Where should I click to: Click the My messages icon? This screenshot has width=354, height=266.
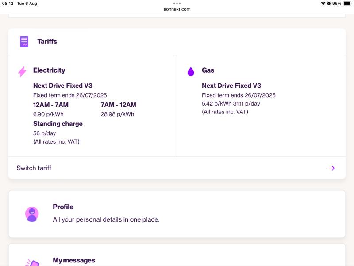click(x=32, y=262)
